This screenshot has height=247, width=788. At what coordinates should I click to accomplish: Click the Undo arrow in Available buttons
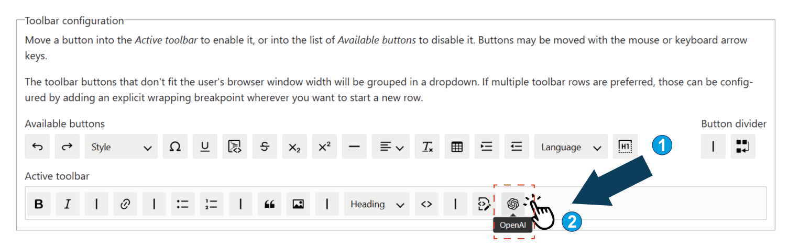tap(37, 147)
